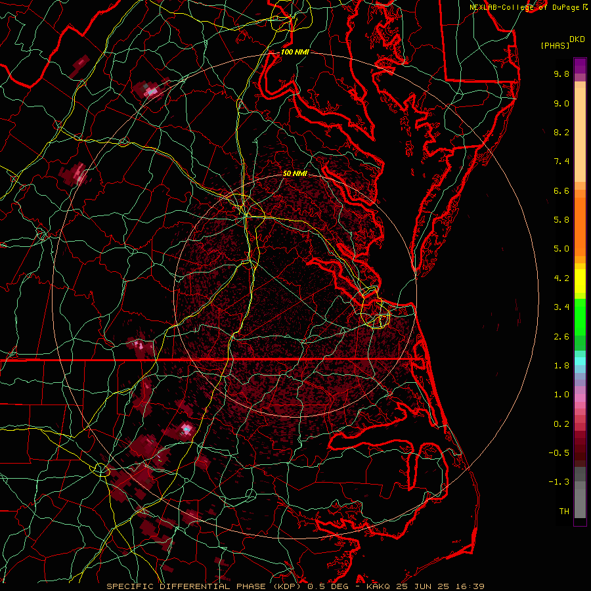Pick the dark orange color bar segment
The width and height of the screenshot is (591, 591).
point(580,227)
